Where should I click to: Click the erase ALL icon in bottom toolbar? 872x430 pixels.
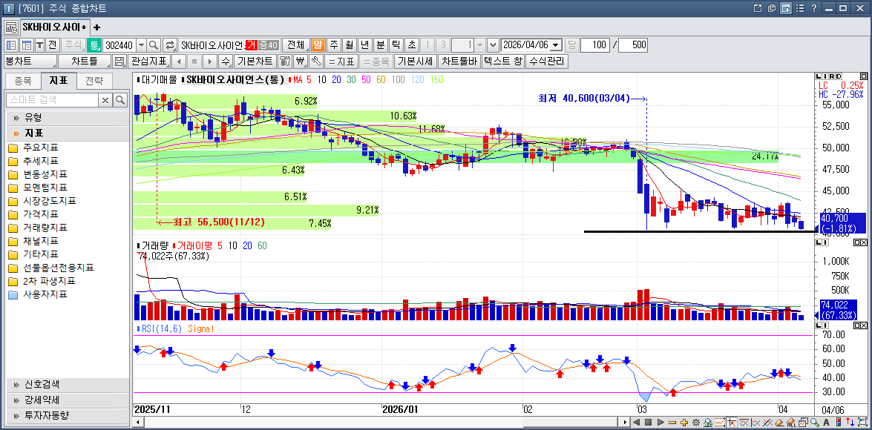791,423
